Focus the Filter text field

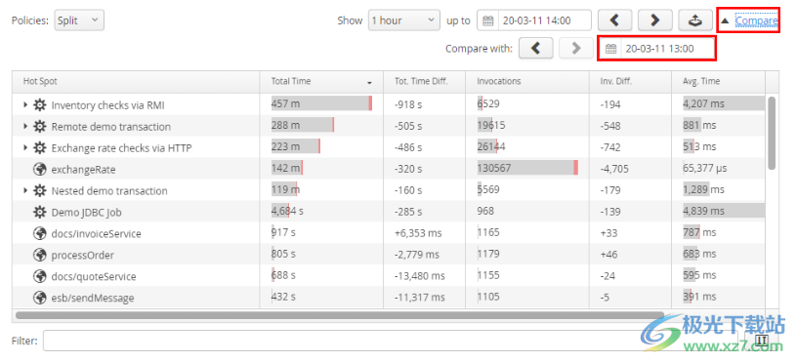[391, 341]
